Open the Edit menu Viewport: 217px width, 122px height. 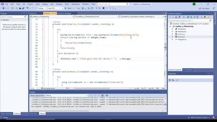(12, 4)
